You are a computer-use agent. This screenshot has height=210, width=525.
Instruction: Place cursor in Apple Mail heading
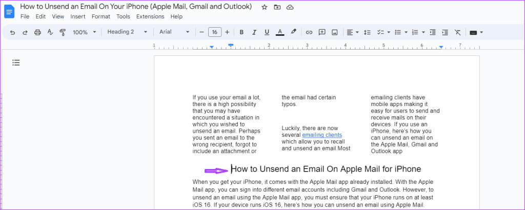point(326,169)
